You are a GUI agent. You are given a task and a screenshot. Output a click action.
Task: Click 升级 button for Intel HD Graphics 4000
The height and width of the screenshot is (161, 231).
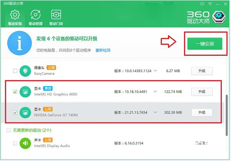coord(202,92)
